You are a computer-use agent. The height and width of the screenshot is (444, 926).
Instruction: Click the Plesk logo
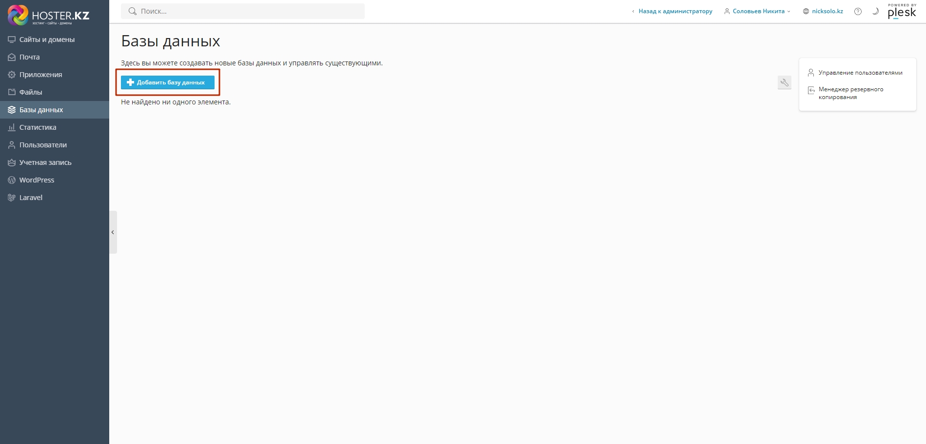(902, 12)
